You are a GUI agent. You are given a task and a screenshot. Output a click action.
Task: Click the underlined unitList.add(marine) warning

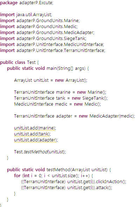(x=35, y=128)
